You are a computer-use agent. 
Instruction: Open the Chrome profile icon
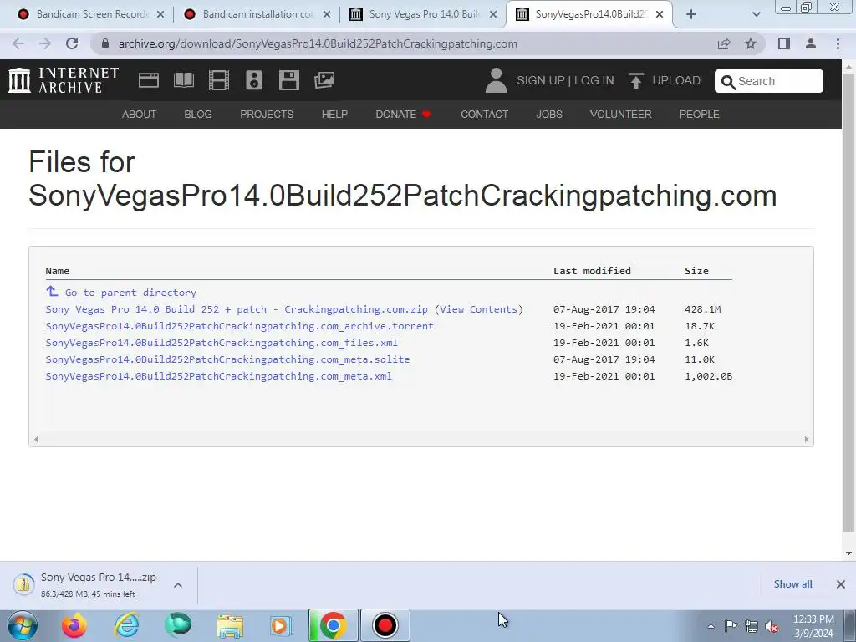click(x=811, y=43)
